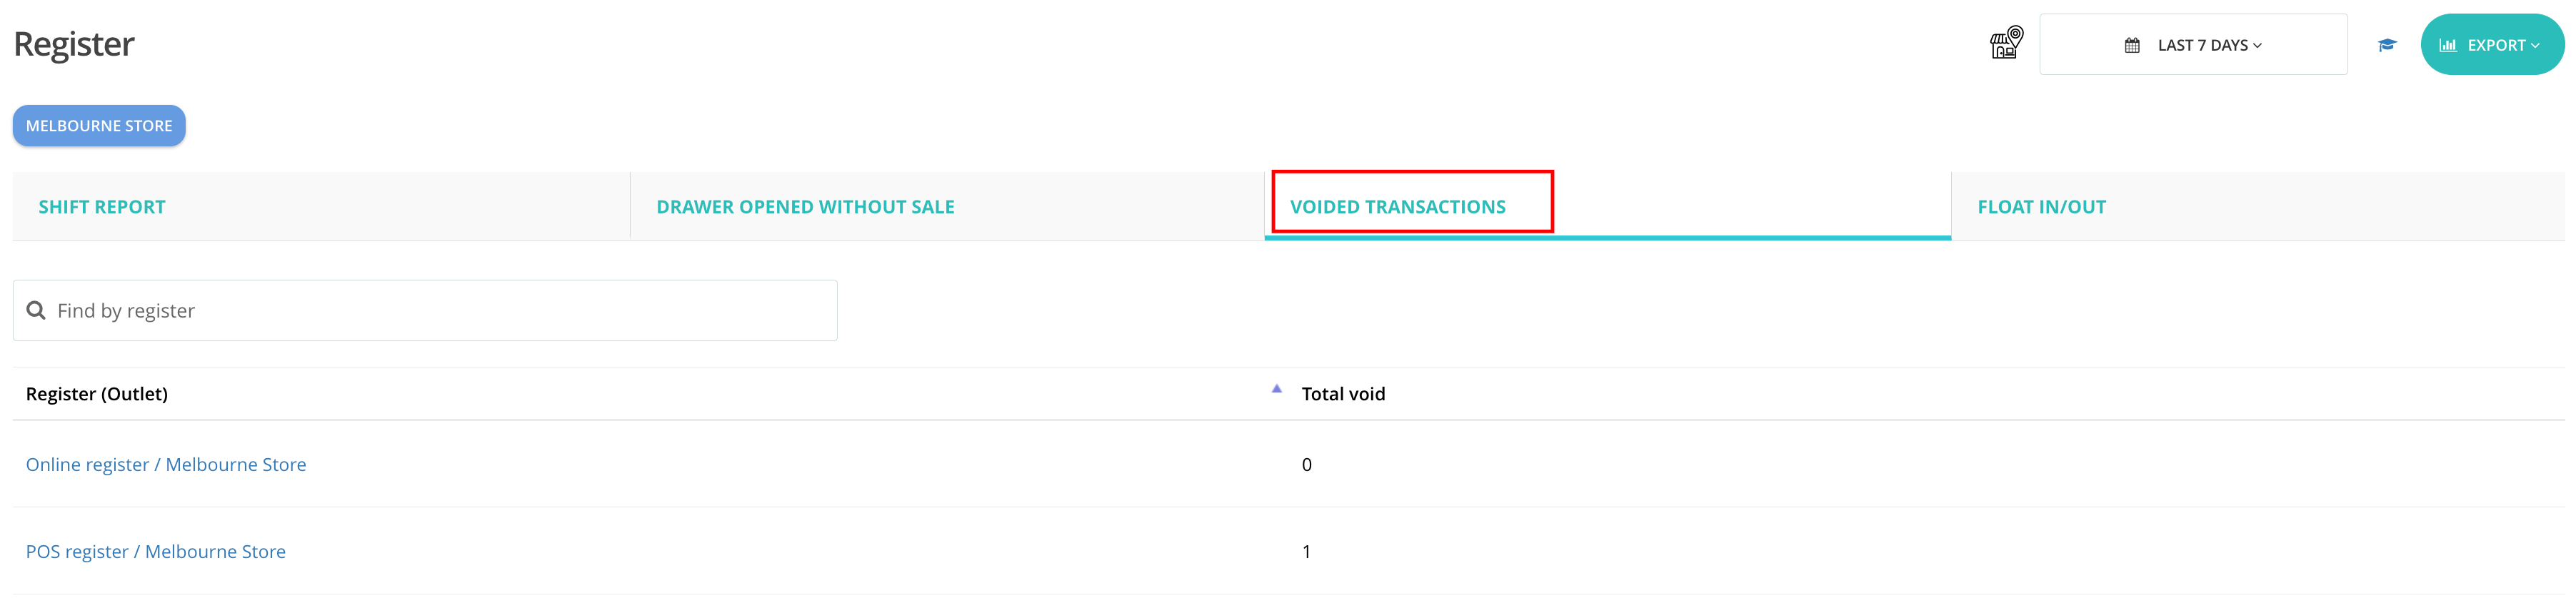Viewport: 2576px width, 598px height.
Task: Go to the Float In/Out tab
Action: (2041, 207)
